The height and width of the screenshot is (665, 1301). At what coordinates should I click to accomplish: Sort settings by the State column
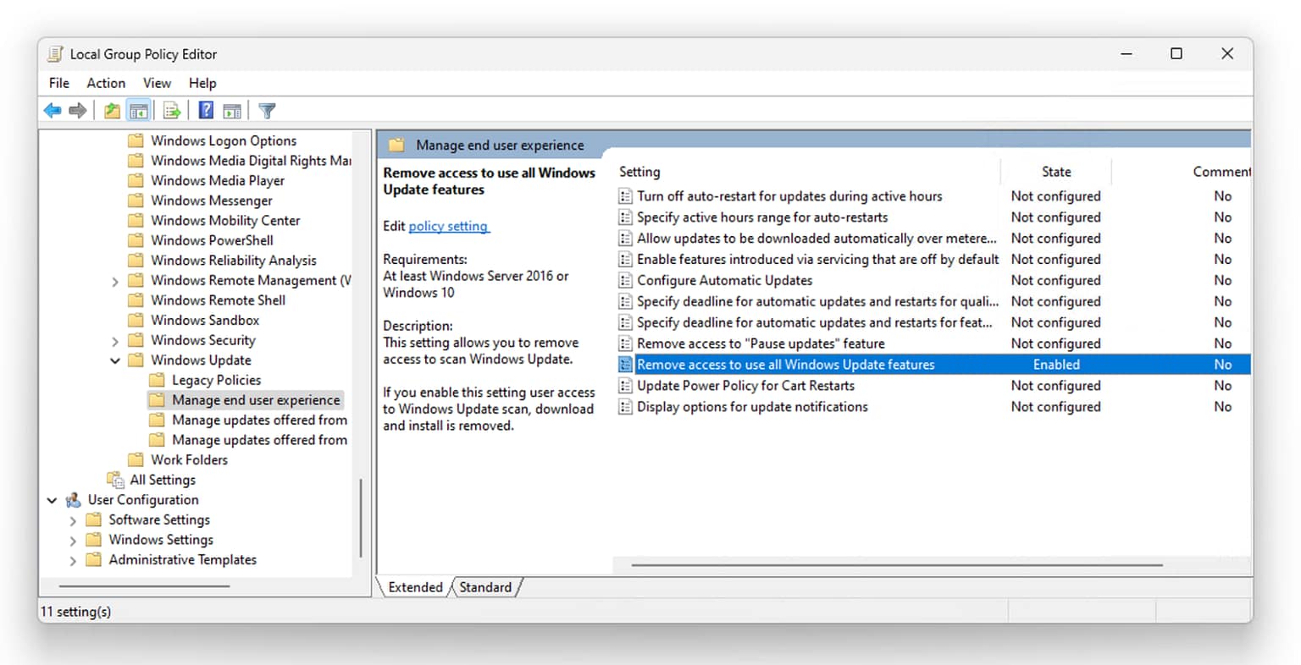click(1055, 171)
